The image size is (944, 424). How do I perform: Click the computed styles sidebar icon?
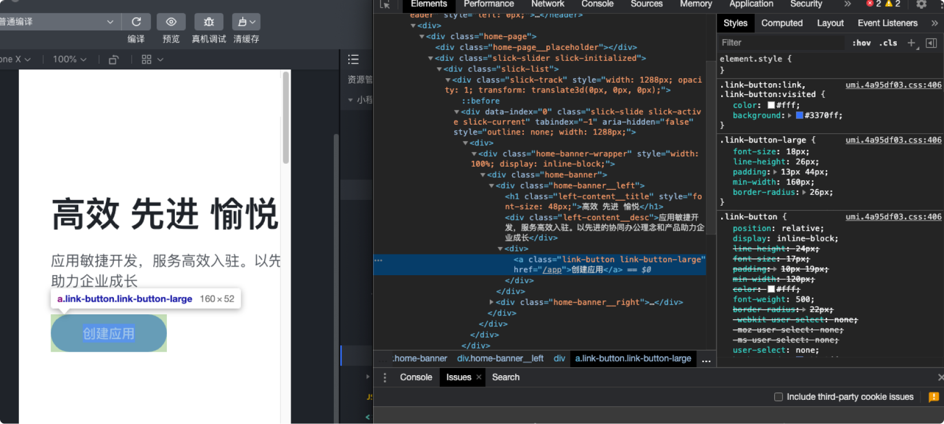pos(931,43)
